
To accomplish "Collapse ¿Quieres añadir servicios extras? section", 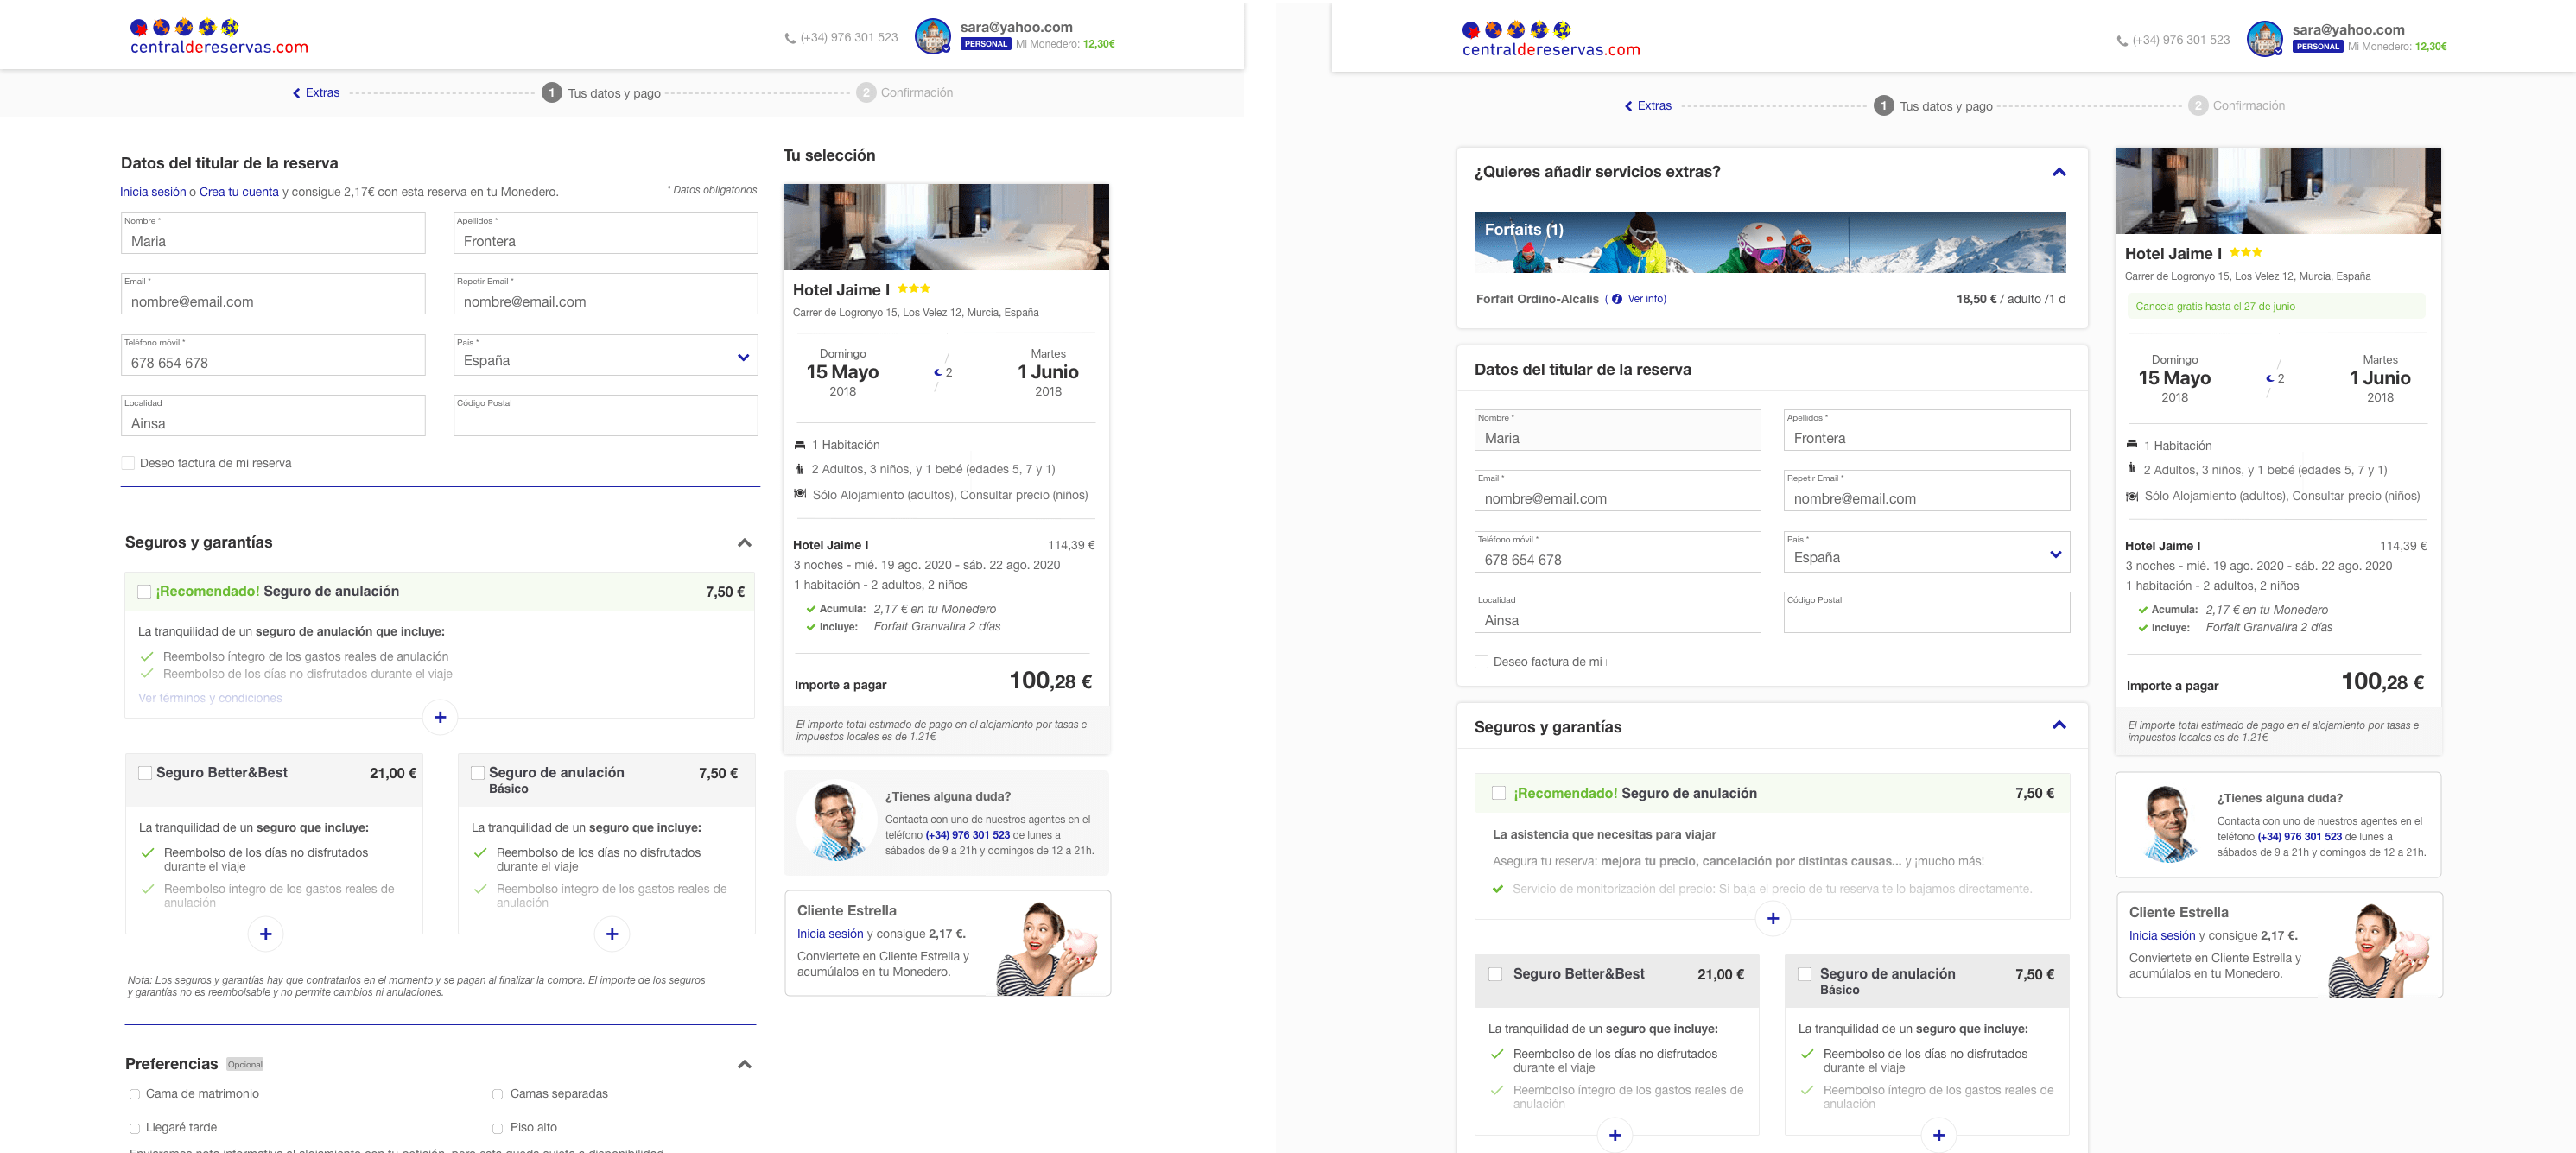I will click(2059, 172).
